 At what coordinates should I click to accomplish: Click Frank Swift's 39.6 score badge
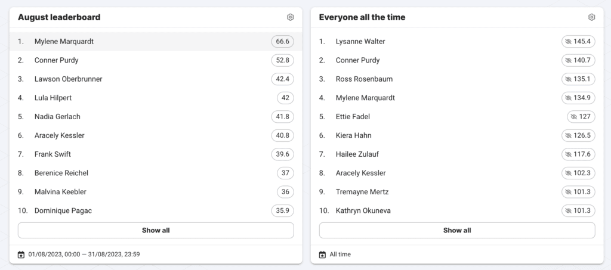pos(282,154)
